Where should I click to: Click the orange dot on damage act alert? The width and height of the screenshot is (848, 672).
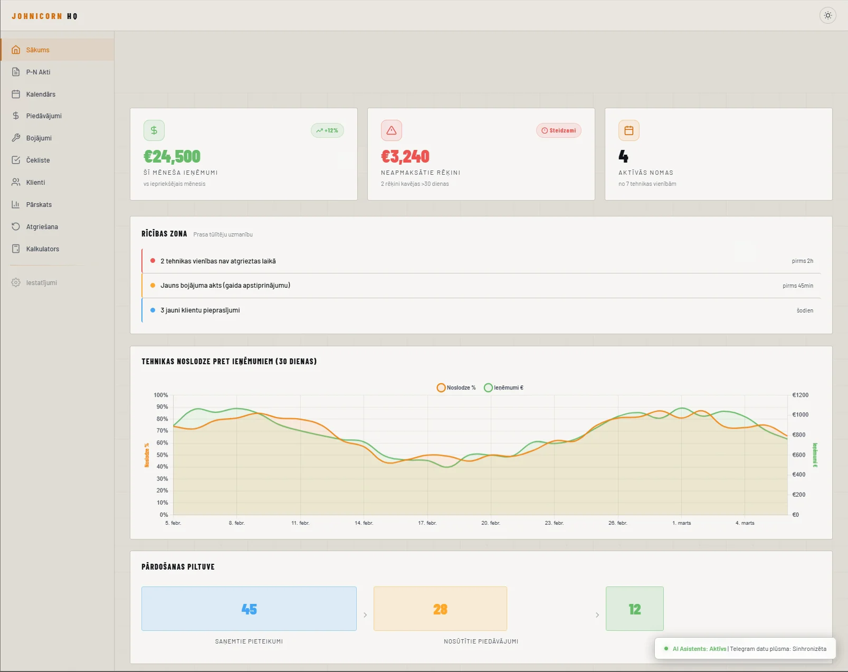pyautogui.click(x=153, y=286)
